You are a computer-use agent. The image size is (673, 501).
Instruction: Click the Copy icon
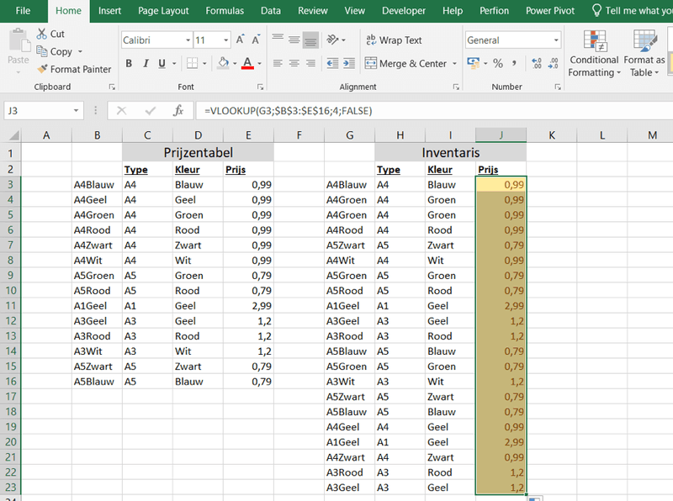pos(41,51)
